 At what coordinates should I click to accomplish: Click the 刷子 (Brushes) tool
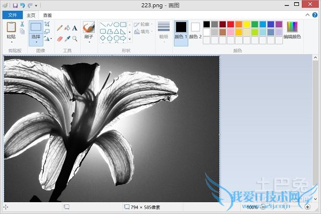click(x=89, y=27)
